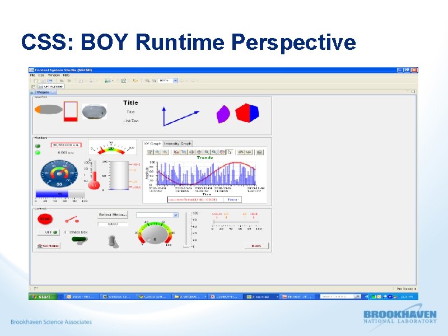This screenshot has height=336, width=448.
Task: Click the graph zoom in tool
Action: [207, 152]
